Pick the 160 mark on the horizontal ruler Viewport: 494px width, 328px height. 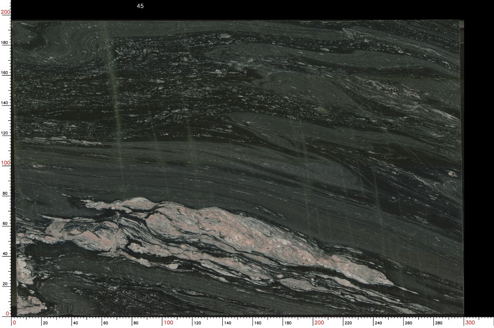[x=257, y=323]
